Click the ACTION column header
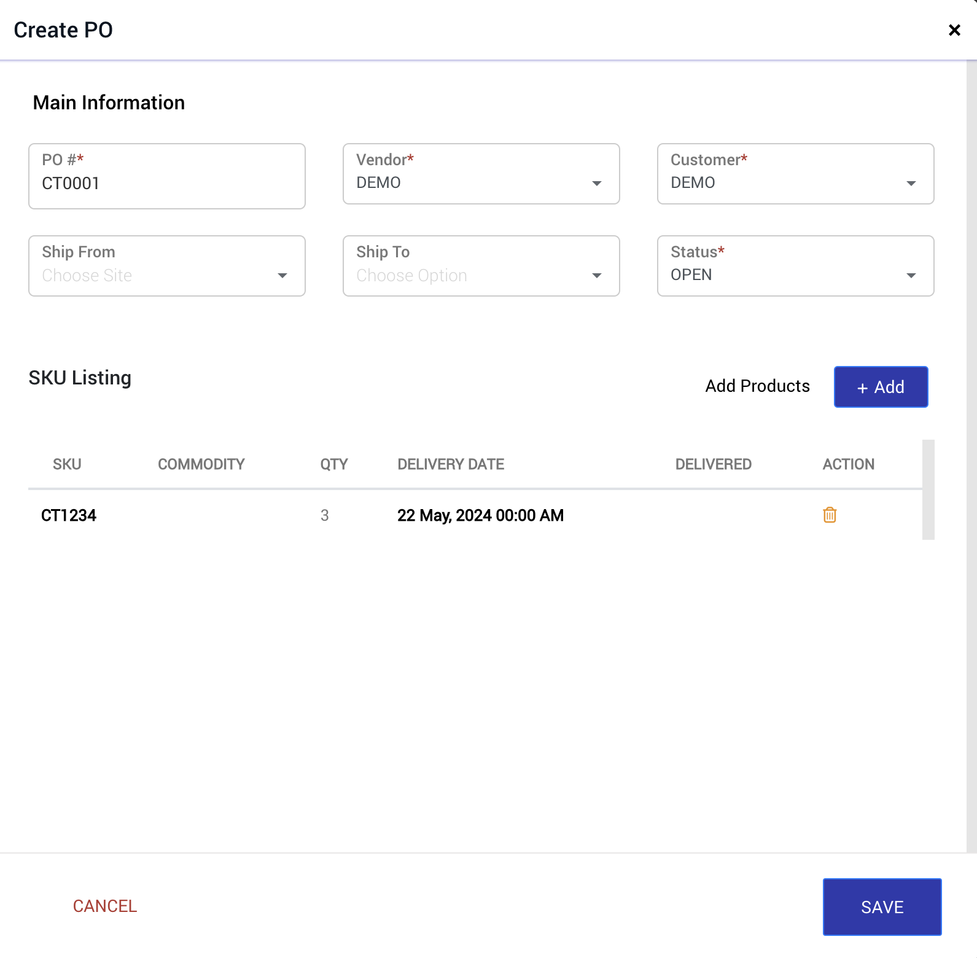The image size is (977, 958). tap(849, 464)
